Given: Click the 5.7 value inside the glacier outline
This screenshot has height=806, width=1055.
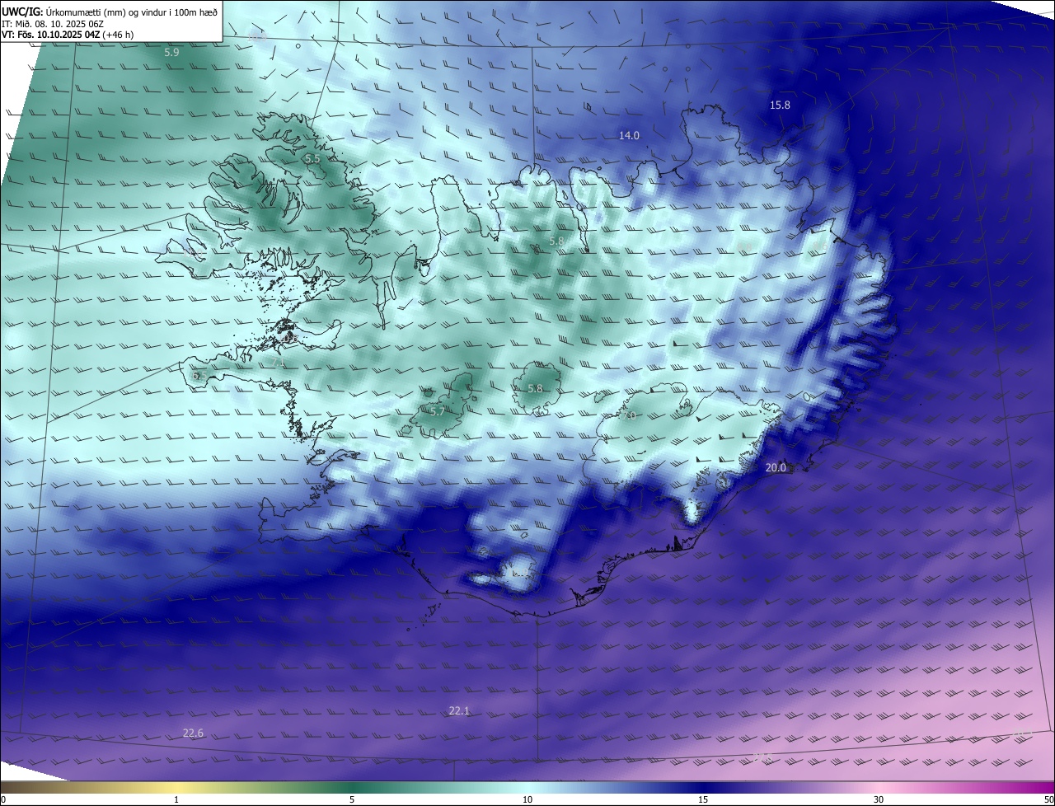Looking at the screenshot, I should tap(438, 411).
